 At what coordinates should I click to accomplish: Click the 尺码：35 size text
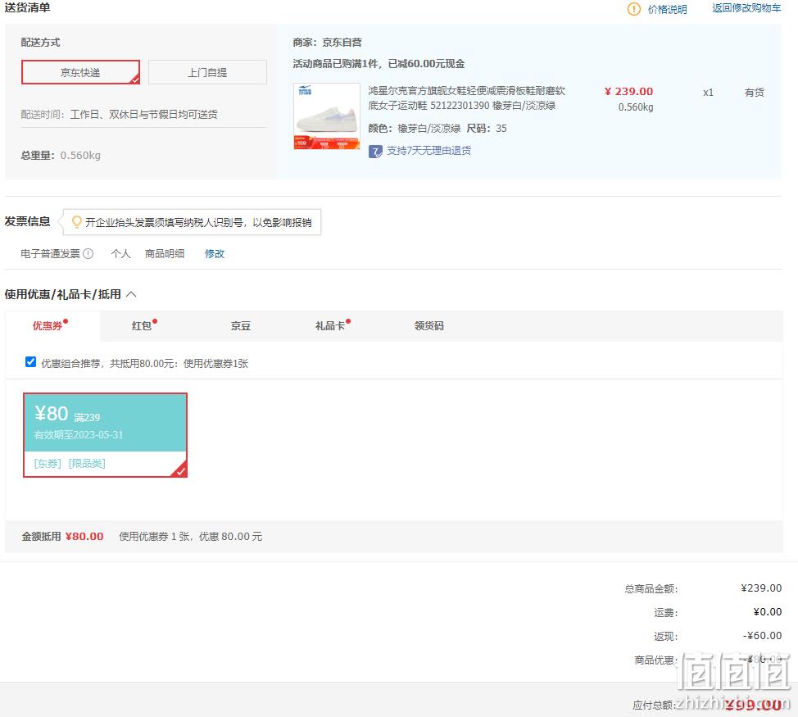(487, 128)
